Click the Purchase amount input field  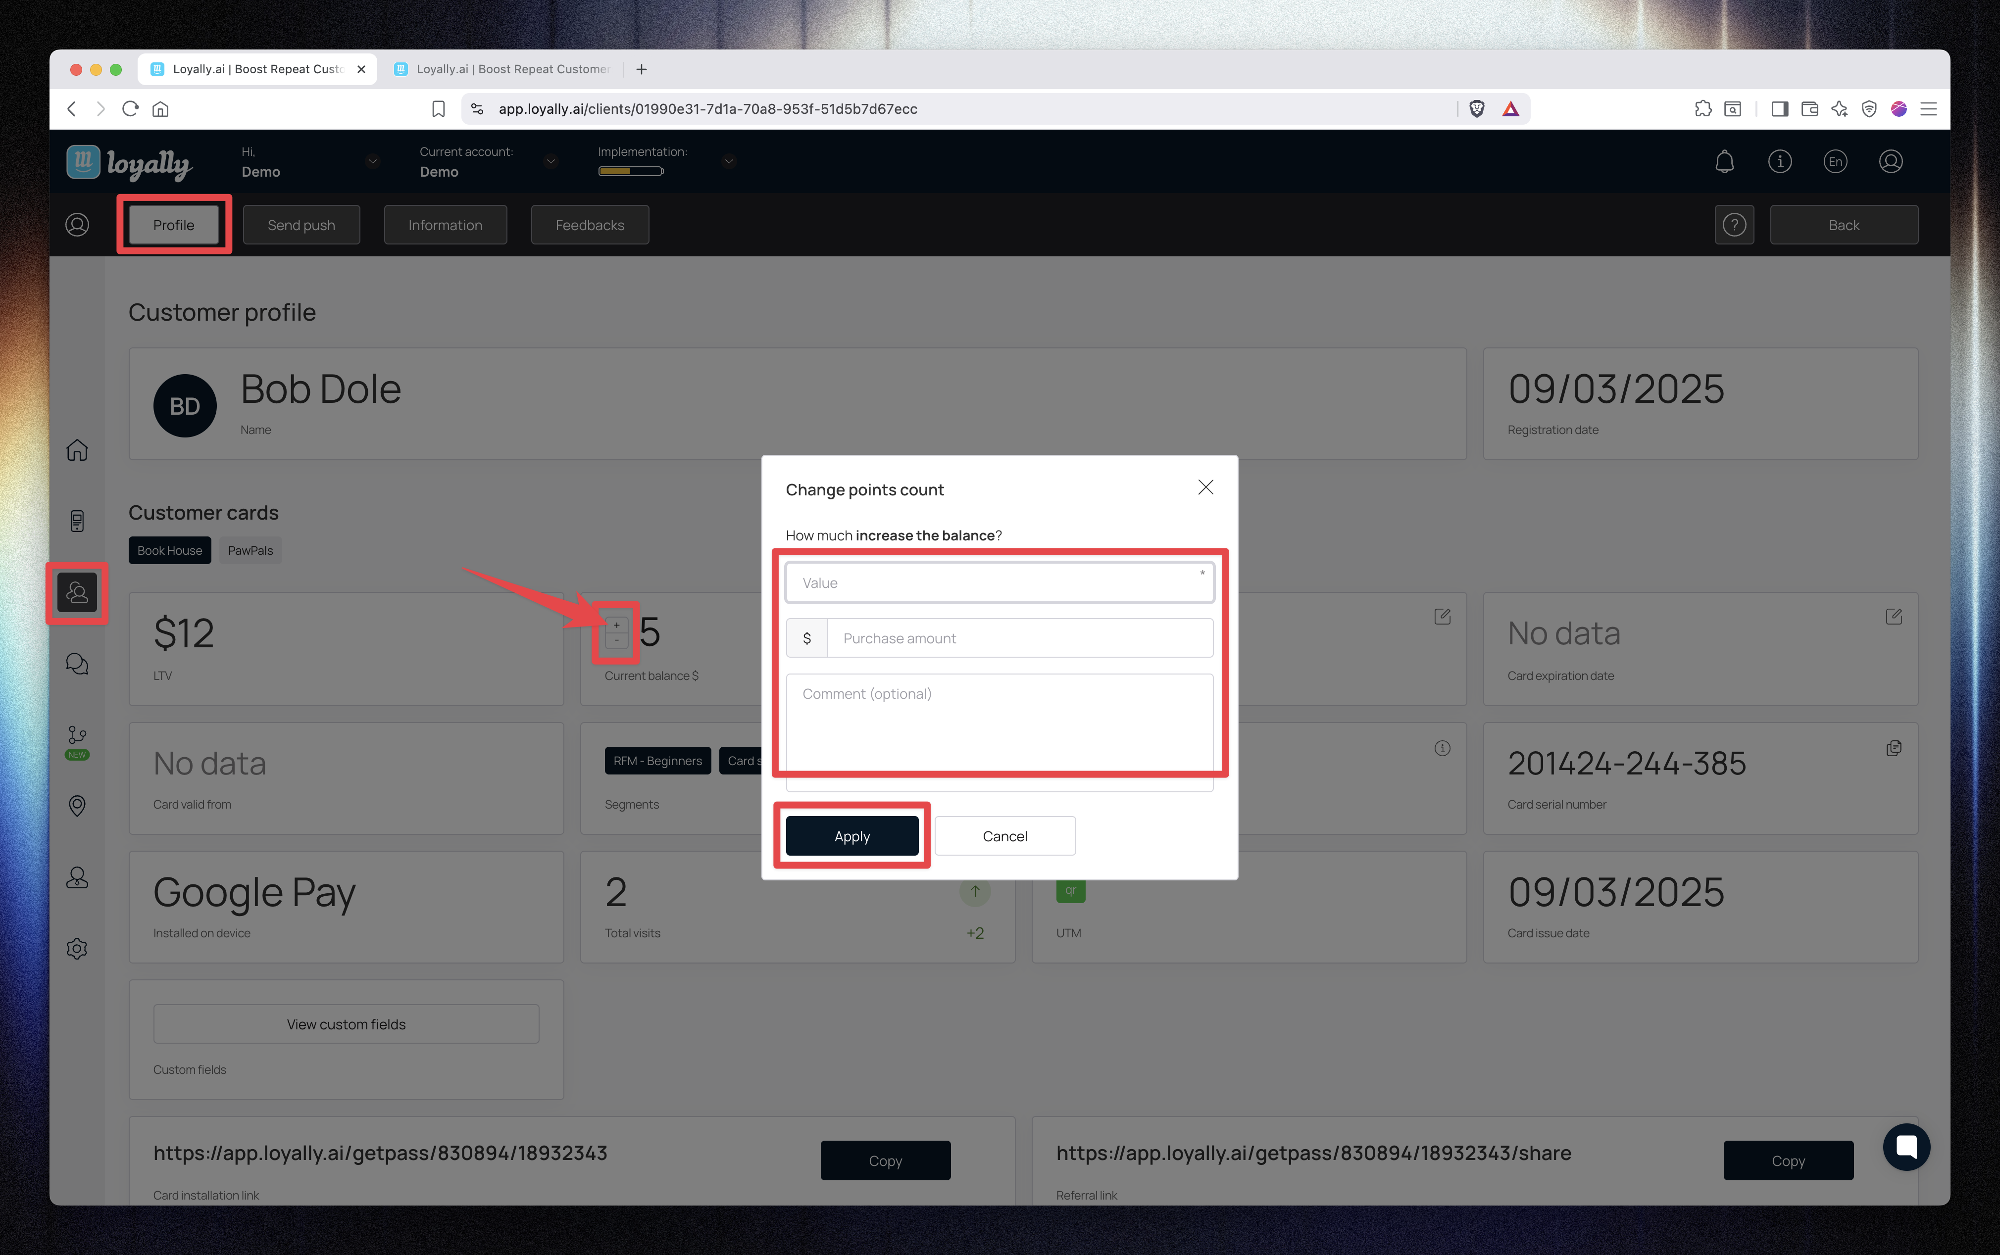[1019, 638]
